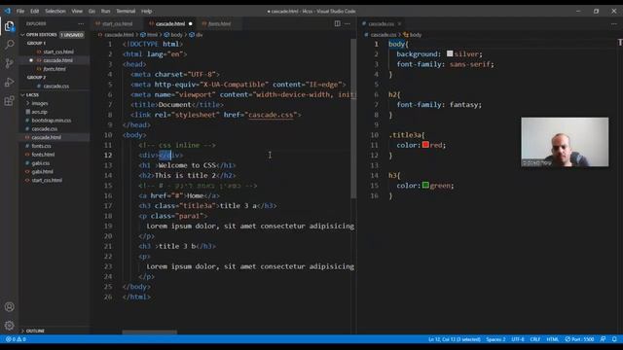Select Group 1 header in open editors

(x=37, y=43)
